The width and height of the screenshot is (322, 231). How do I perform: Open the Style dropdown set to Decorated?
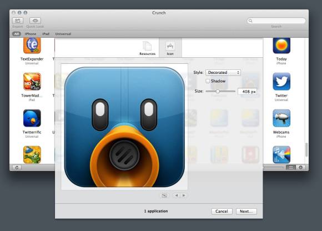click(223, 73)
